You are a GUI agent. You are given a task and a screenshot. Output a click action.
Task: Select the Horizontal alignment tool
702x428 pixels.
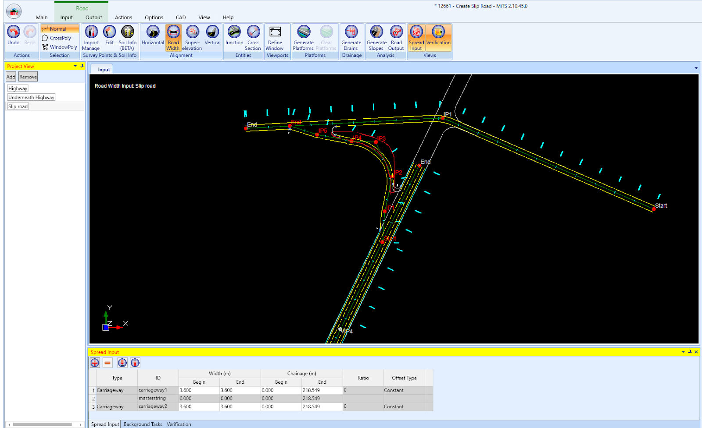pos(153,32)
